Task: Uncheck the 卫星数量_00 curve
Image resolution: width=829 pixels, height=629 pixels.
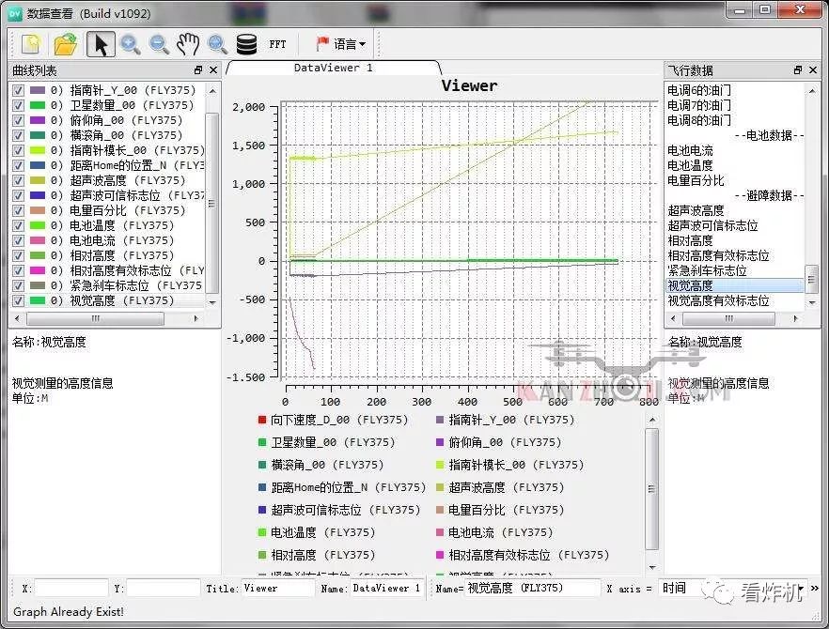Action: (19, 105)
